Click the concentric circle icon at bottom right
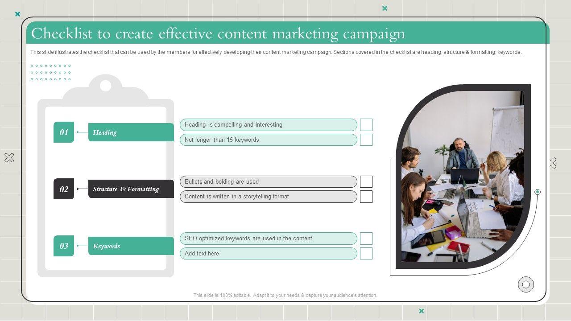Viewport: 571px width, 321px height. (526, 284)
